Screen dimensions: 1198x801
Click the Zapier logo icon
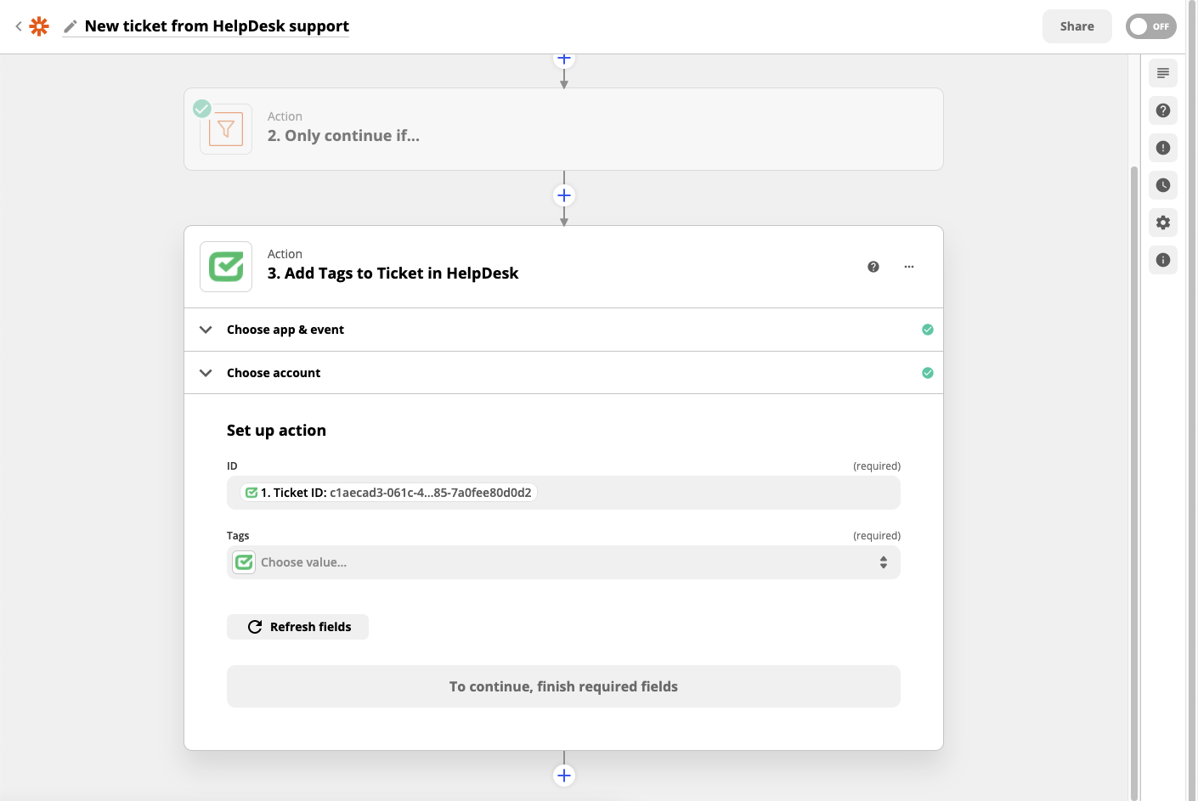click(39, 26)
